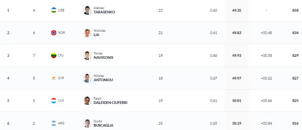The image size is (302, 130).
Task: Select the winning time 49.35
Action: pyautogui.click(x=237, y=10)
